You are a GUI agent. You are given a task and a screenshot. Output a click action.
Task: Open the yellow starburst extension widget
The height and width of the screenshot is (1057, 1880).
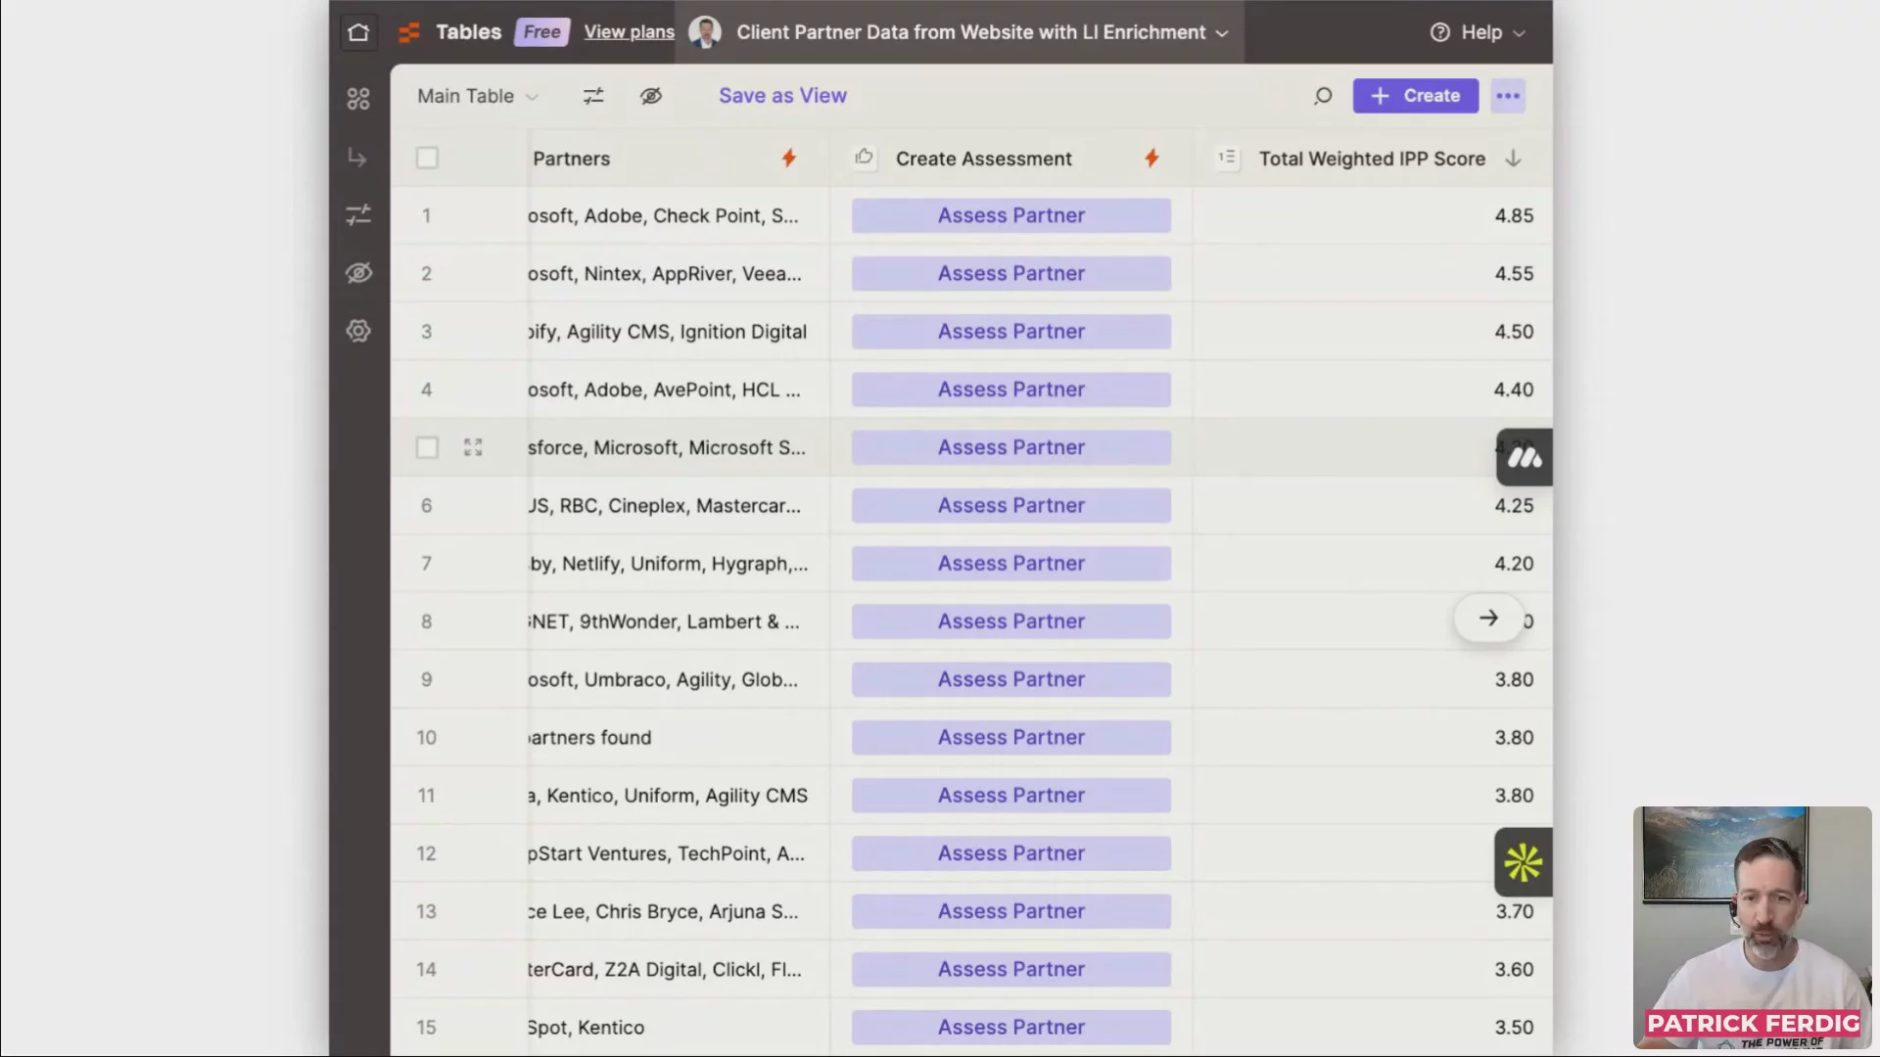pyautogui.click(x=1524, y=862)
